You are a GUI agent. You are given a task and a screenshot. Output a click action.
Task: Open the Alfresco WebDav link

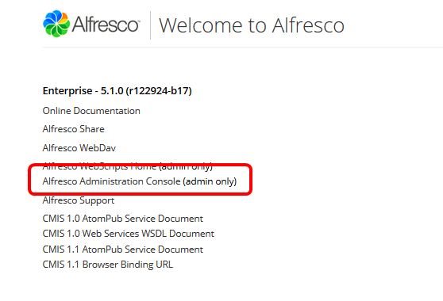79,148
